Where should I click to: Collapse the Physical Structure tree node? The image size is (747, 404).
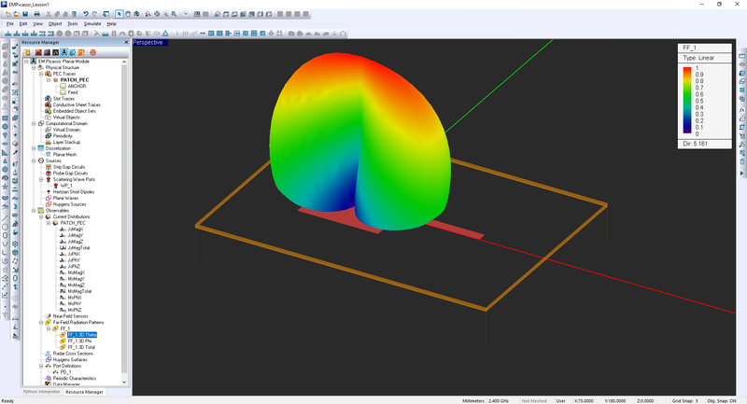click(34, 68)
